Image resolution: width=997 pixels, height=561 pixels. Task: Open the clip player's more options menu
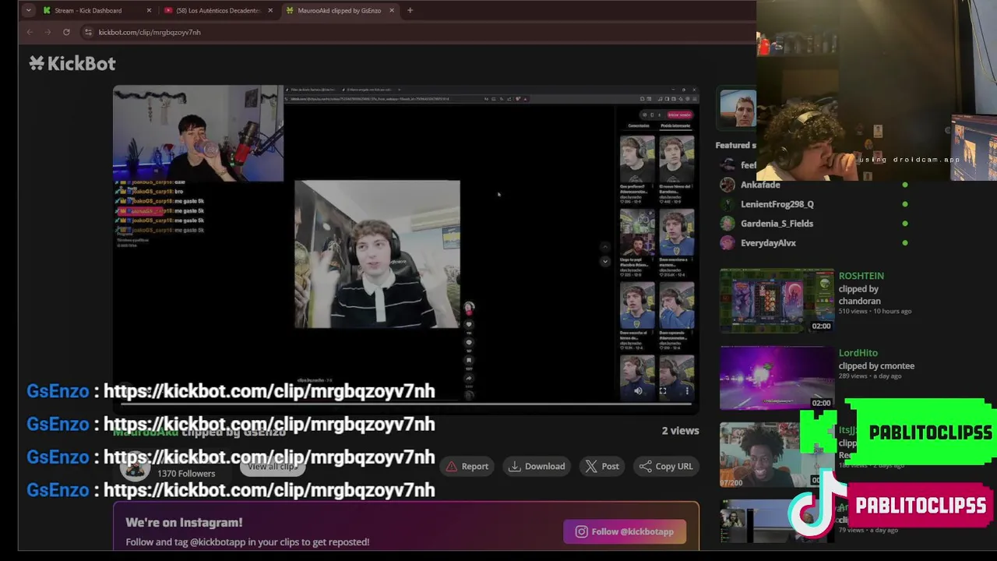(687, 391)
